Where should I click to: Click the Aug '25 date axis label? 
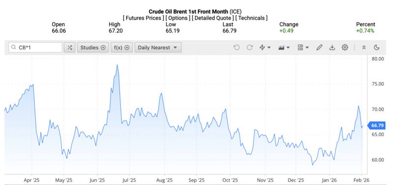[165, 180]
